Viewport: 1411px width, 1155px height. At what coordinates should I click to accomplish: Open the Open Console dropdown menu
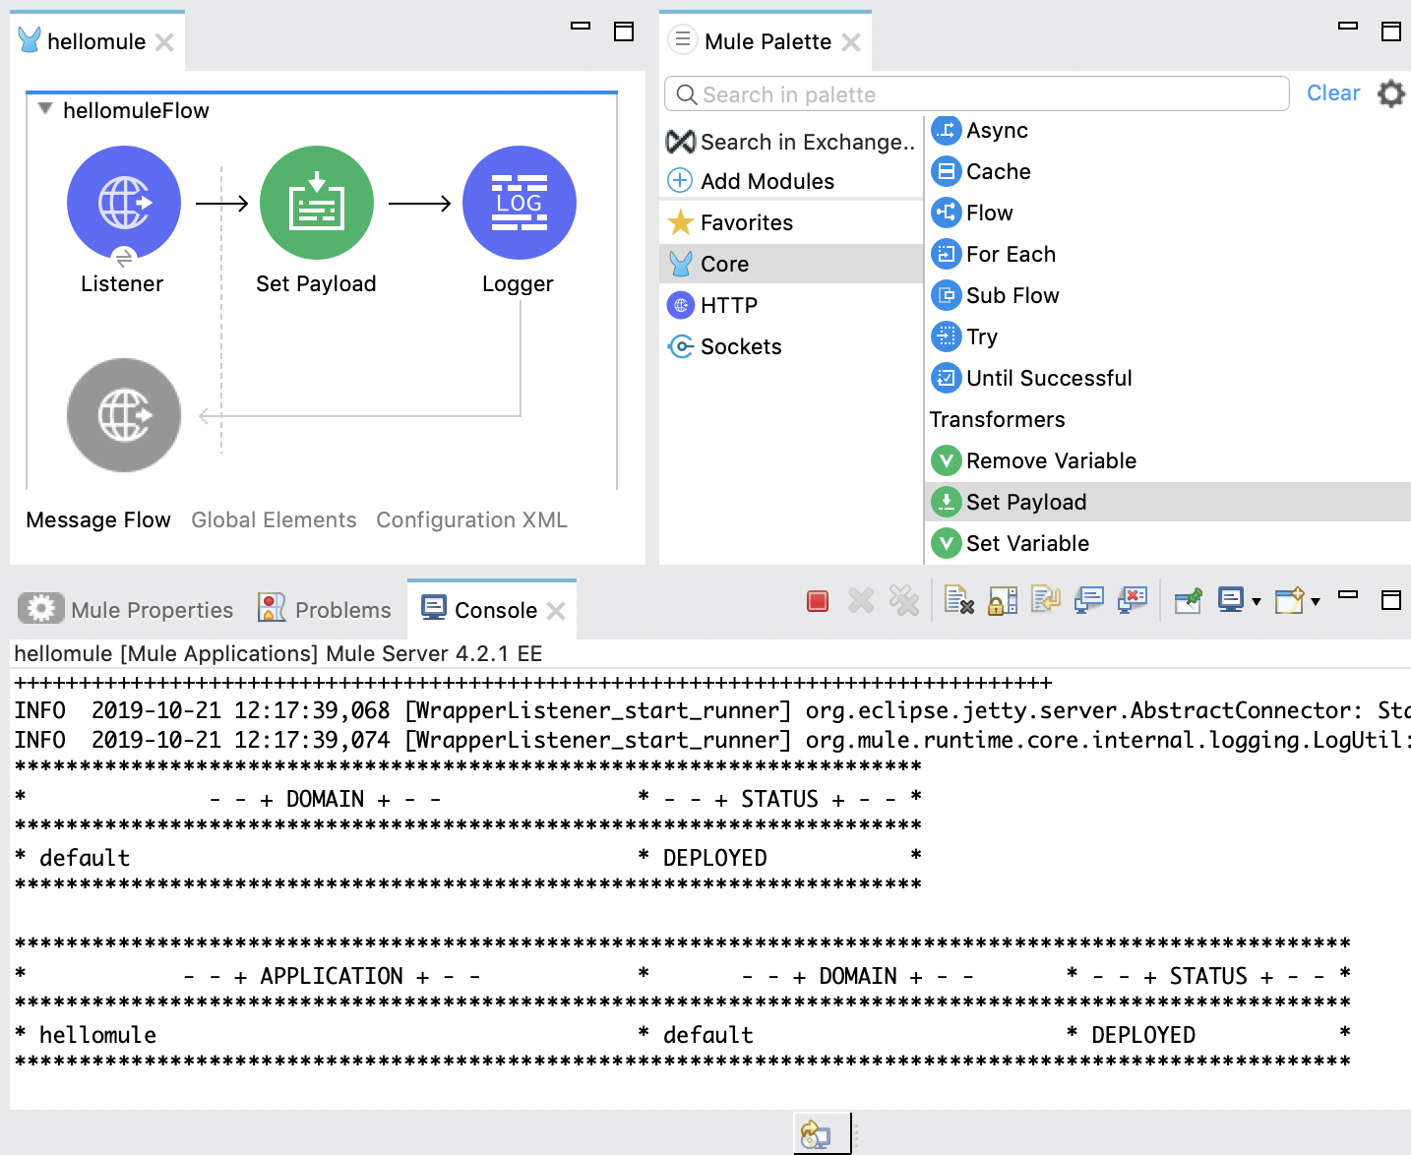coord(1316,600)
